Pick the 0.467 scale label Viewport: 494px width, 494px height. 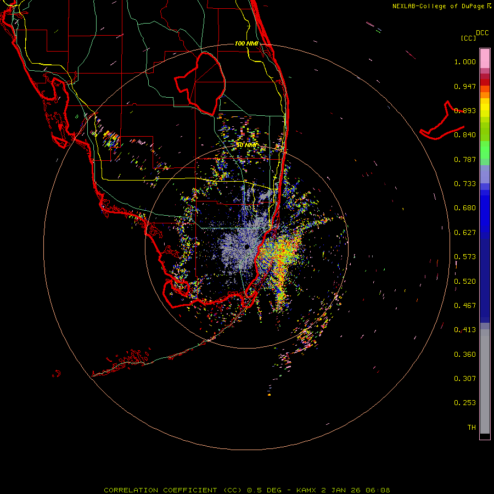click(x=465, y=306)
